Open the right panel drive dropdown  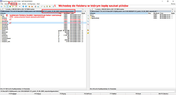point(93,9)
